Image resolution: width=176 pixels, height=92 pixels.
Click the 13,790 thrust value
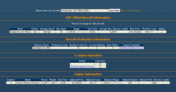(x=44, y=83)
